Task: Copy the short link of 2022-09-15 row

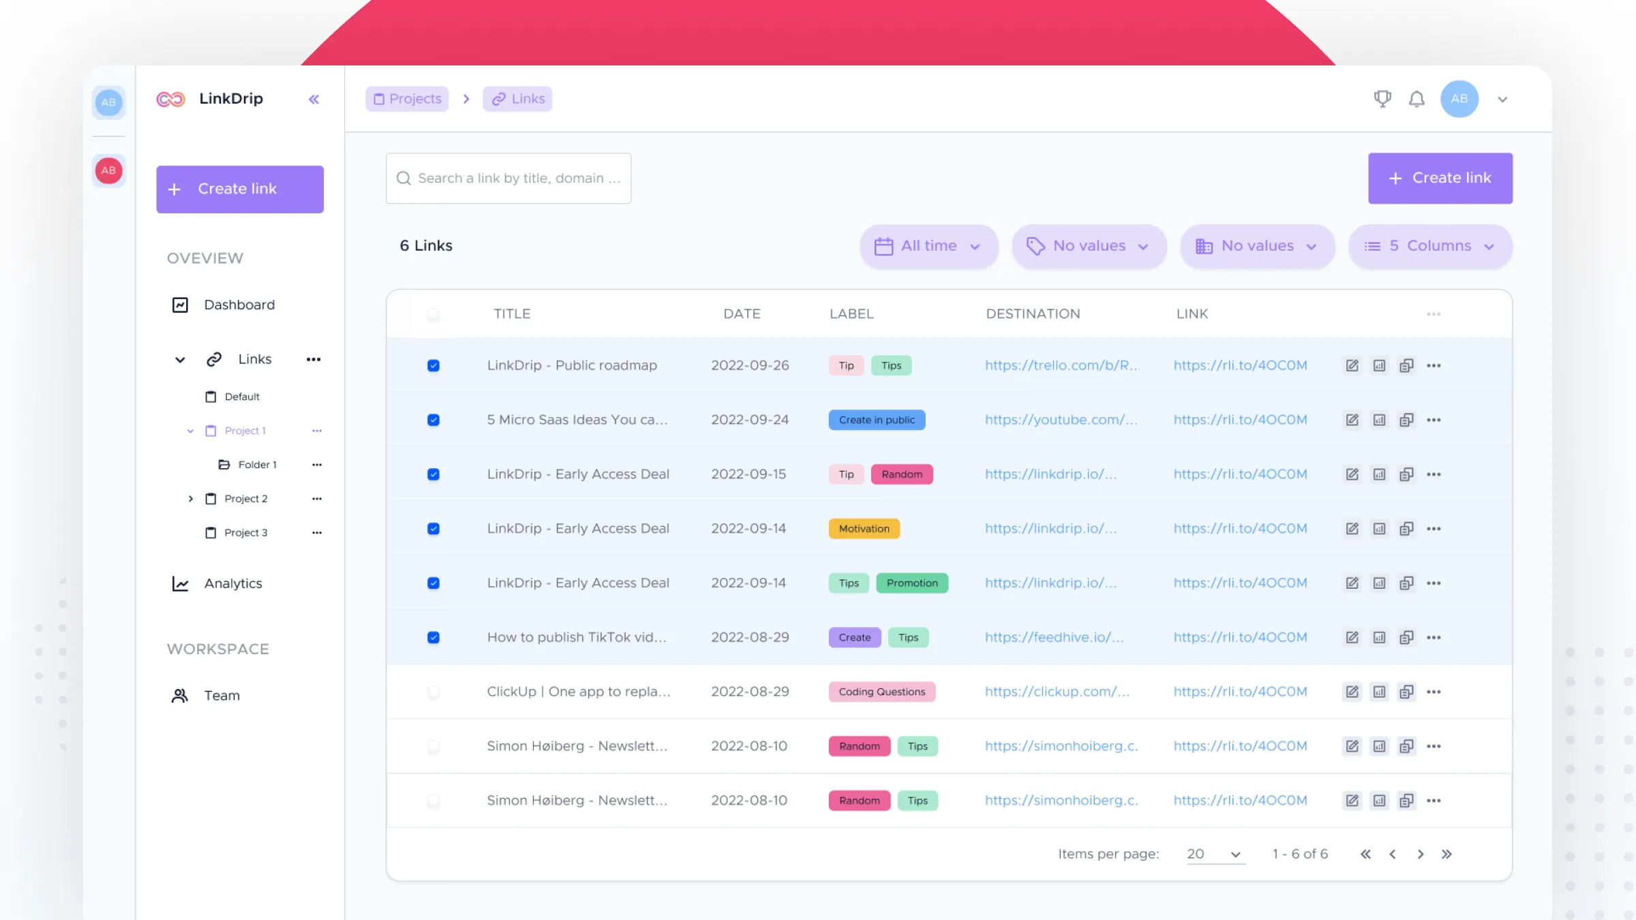Action: click(1406, 474)
